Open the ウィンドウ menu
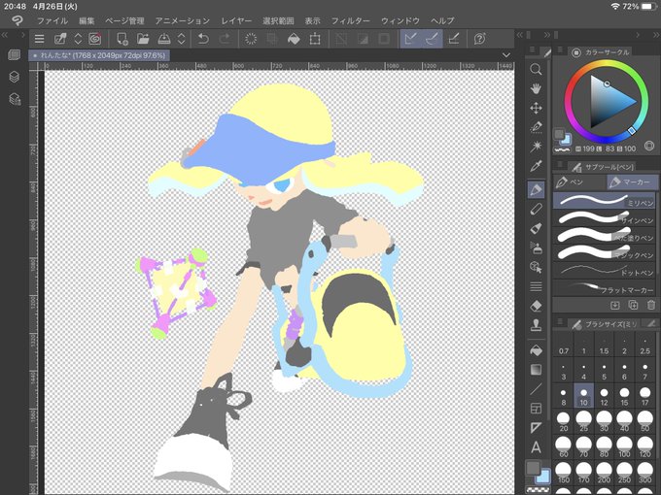 [400, 20]
